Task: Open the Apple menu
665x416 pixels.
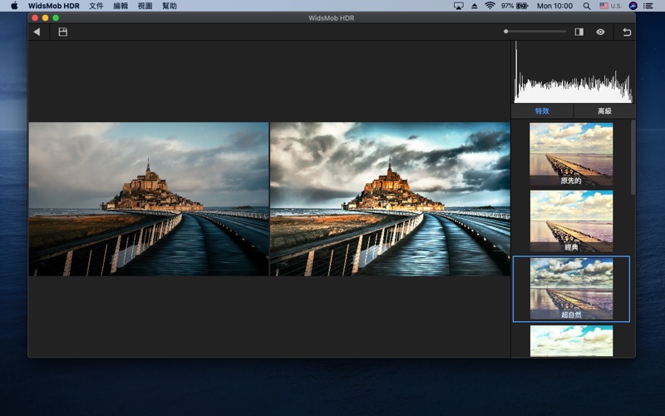Action: pos(14,6)
